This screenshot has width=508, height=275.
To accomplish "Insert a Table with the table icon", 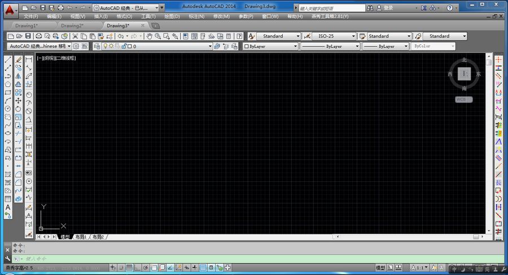I will pos(8,199).
